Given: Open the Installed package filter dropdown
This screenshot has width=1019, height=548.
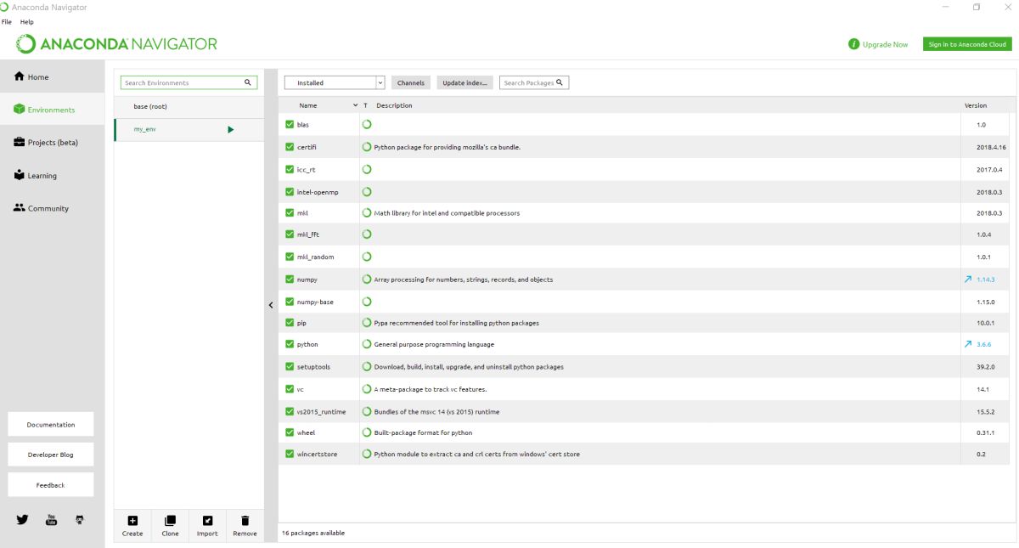Looking at the screenshot, I should [x=335, y=82].
